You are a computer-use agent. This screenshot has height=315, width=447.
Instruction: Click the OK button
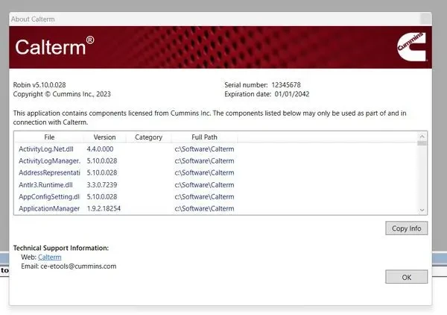(406, 277)
